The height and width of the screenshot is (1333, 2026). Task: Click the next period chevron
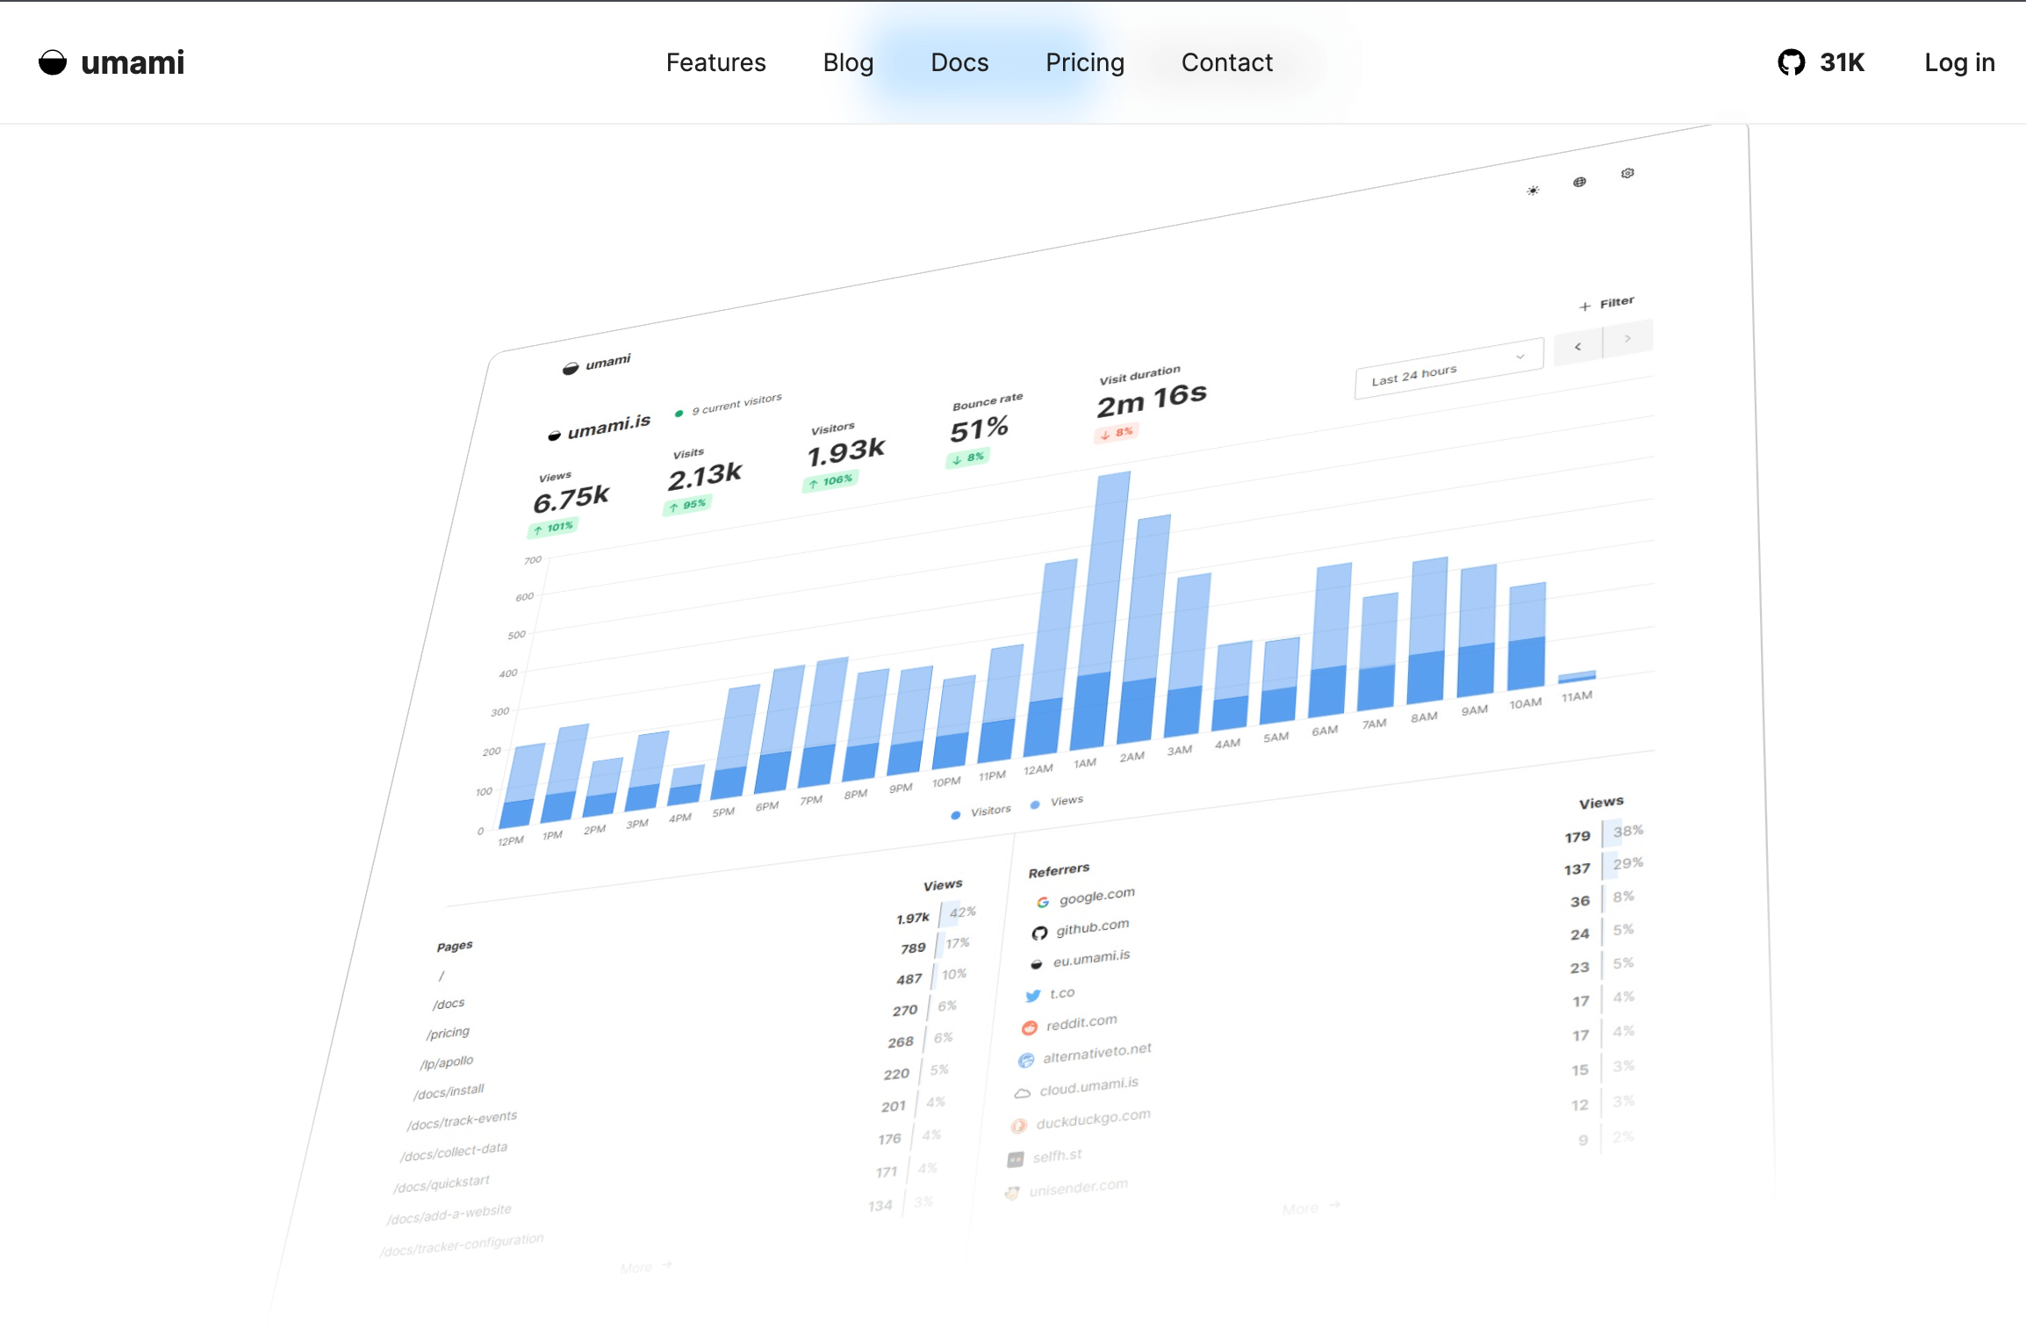[x=1628, y=338]
